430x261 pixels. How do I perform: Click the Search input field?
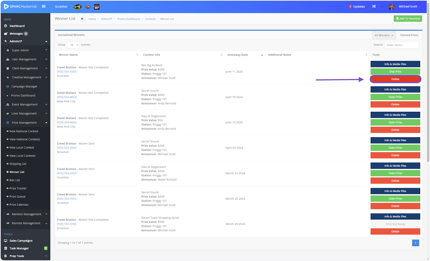coord(402,45)
